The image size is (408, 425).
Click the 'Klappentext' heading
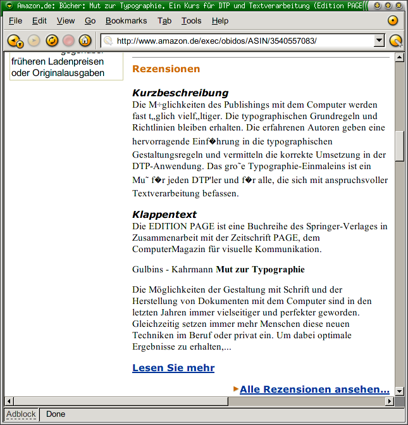tap(164, 214)
